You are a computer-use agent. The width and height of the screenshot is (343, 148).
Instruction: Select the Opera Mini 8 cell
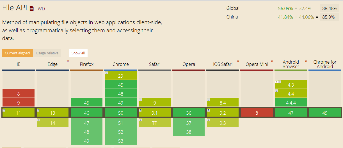[257, 113]
